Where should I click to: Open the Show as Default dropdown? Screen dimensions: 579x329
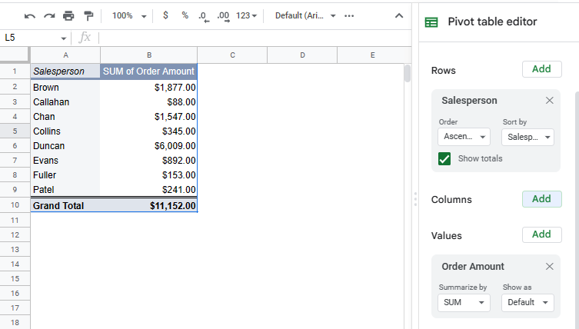pyautogui.click(x=527, y=303)
